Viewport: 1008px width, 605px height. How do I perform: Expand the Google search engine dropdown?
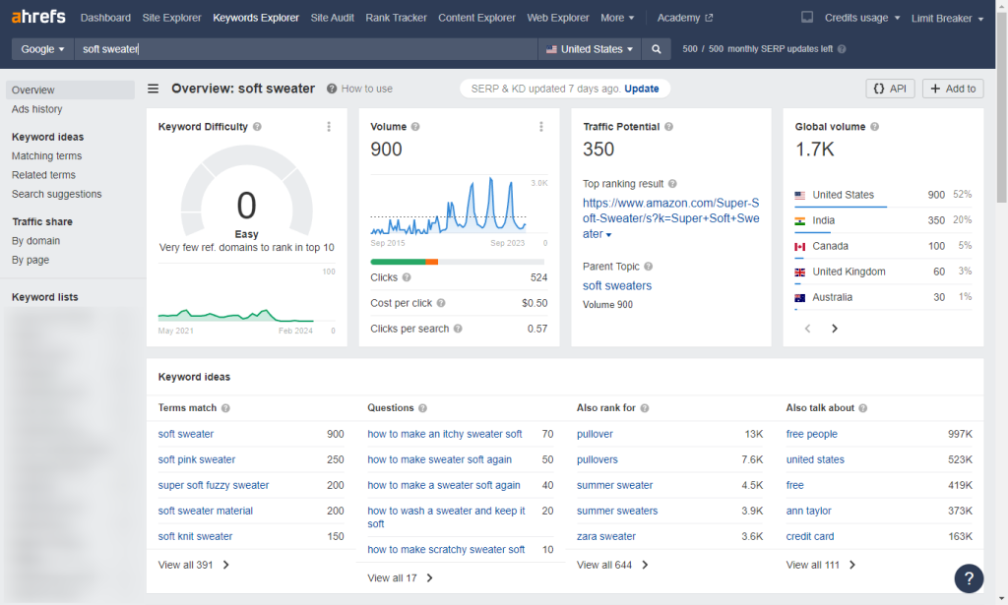pos(41,48)
